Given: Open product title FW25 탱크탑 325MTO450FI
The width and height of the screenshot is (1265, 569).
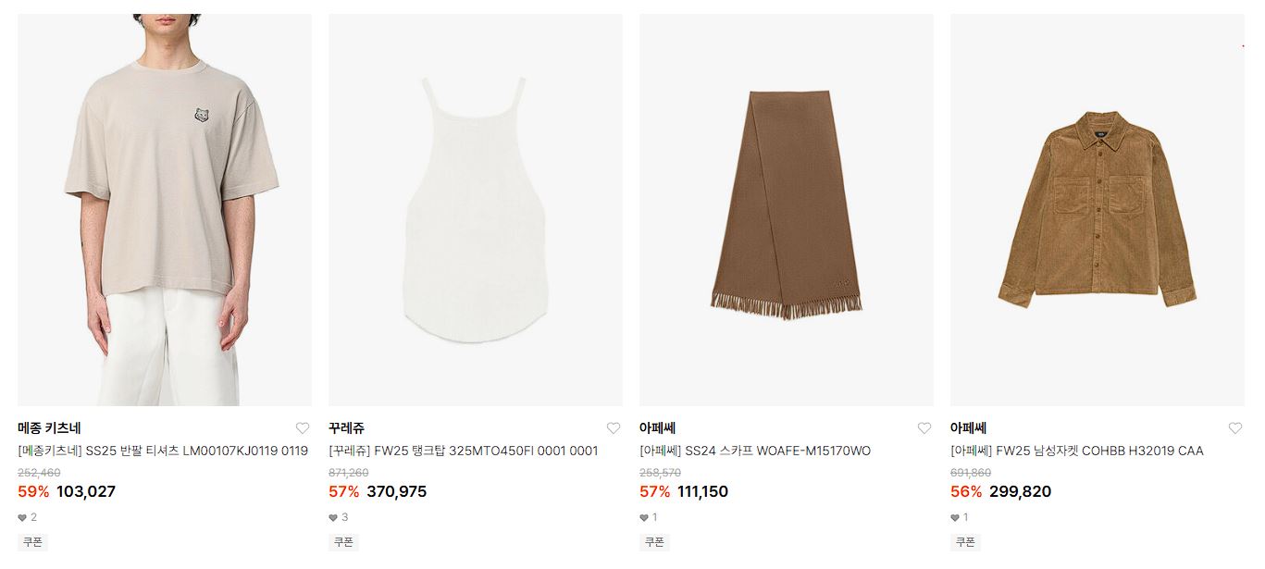Looking at the screenshot, I should coord(464,451).
